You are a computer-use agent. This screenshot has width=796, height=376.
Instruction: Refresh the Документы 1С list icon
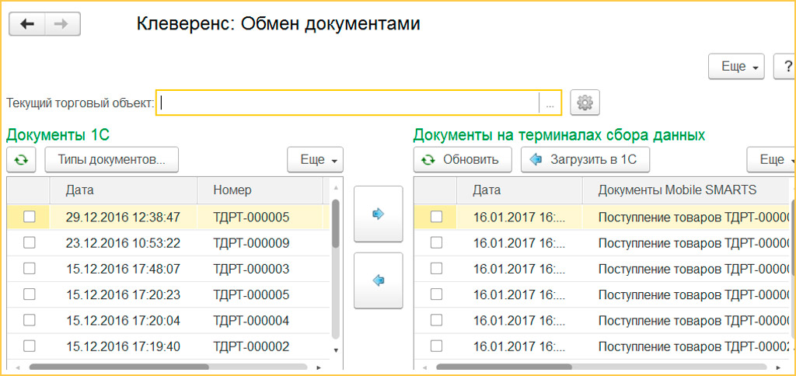pyautogui.click(x=21, y=160)
